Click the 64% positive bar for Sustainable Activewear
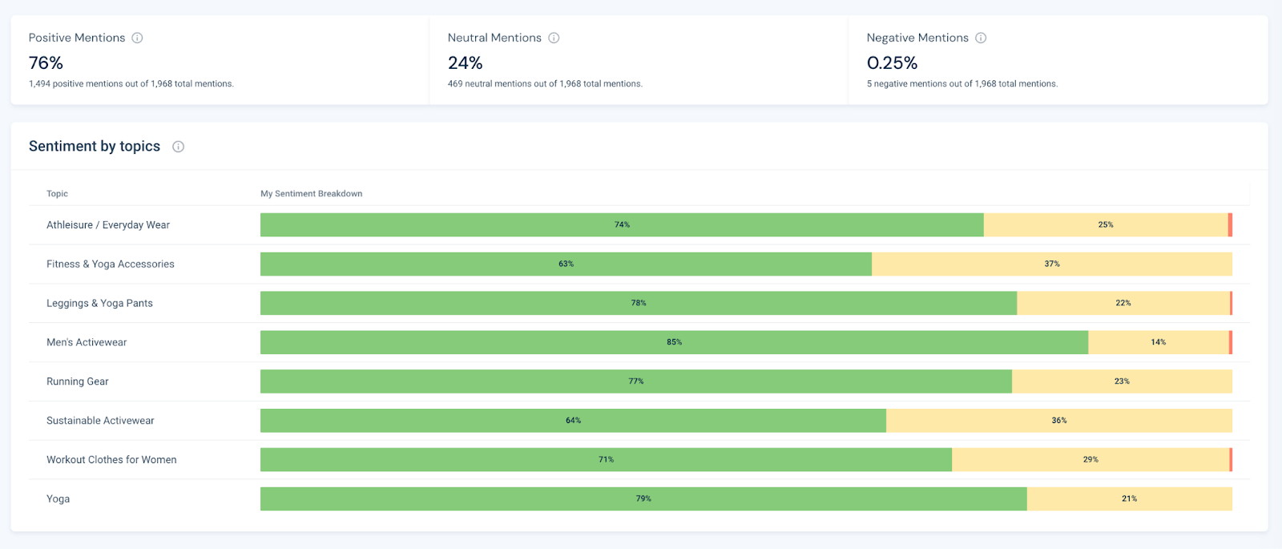The width and height of the screenshot is (1282, 549). pyautogui.click(x=573, y=421)
